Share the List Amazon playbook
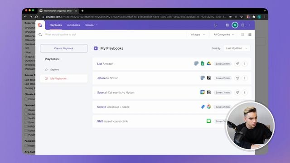Viewport: 290px width, 163px height. point(237,64)
